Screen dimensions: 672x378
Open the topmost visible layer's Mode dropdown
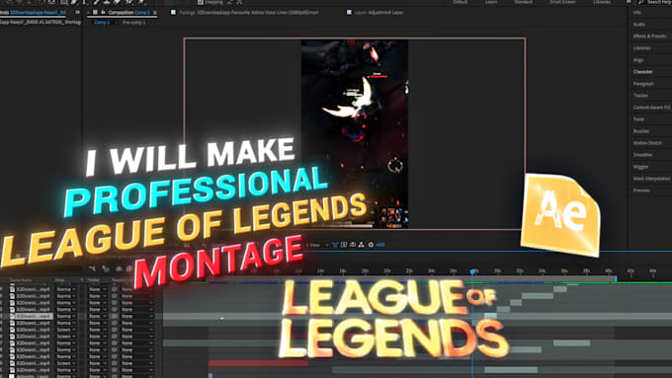(x=66, y=289)
